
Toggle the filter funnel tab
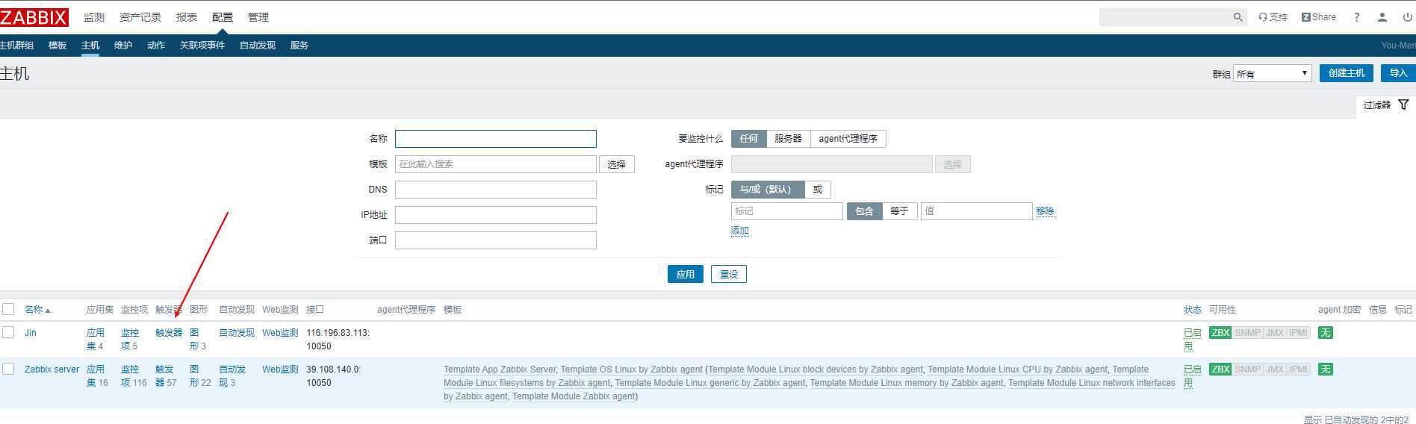[1386, 105]
